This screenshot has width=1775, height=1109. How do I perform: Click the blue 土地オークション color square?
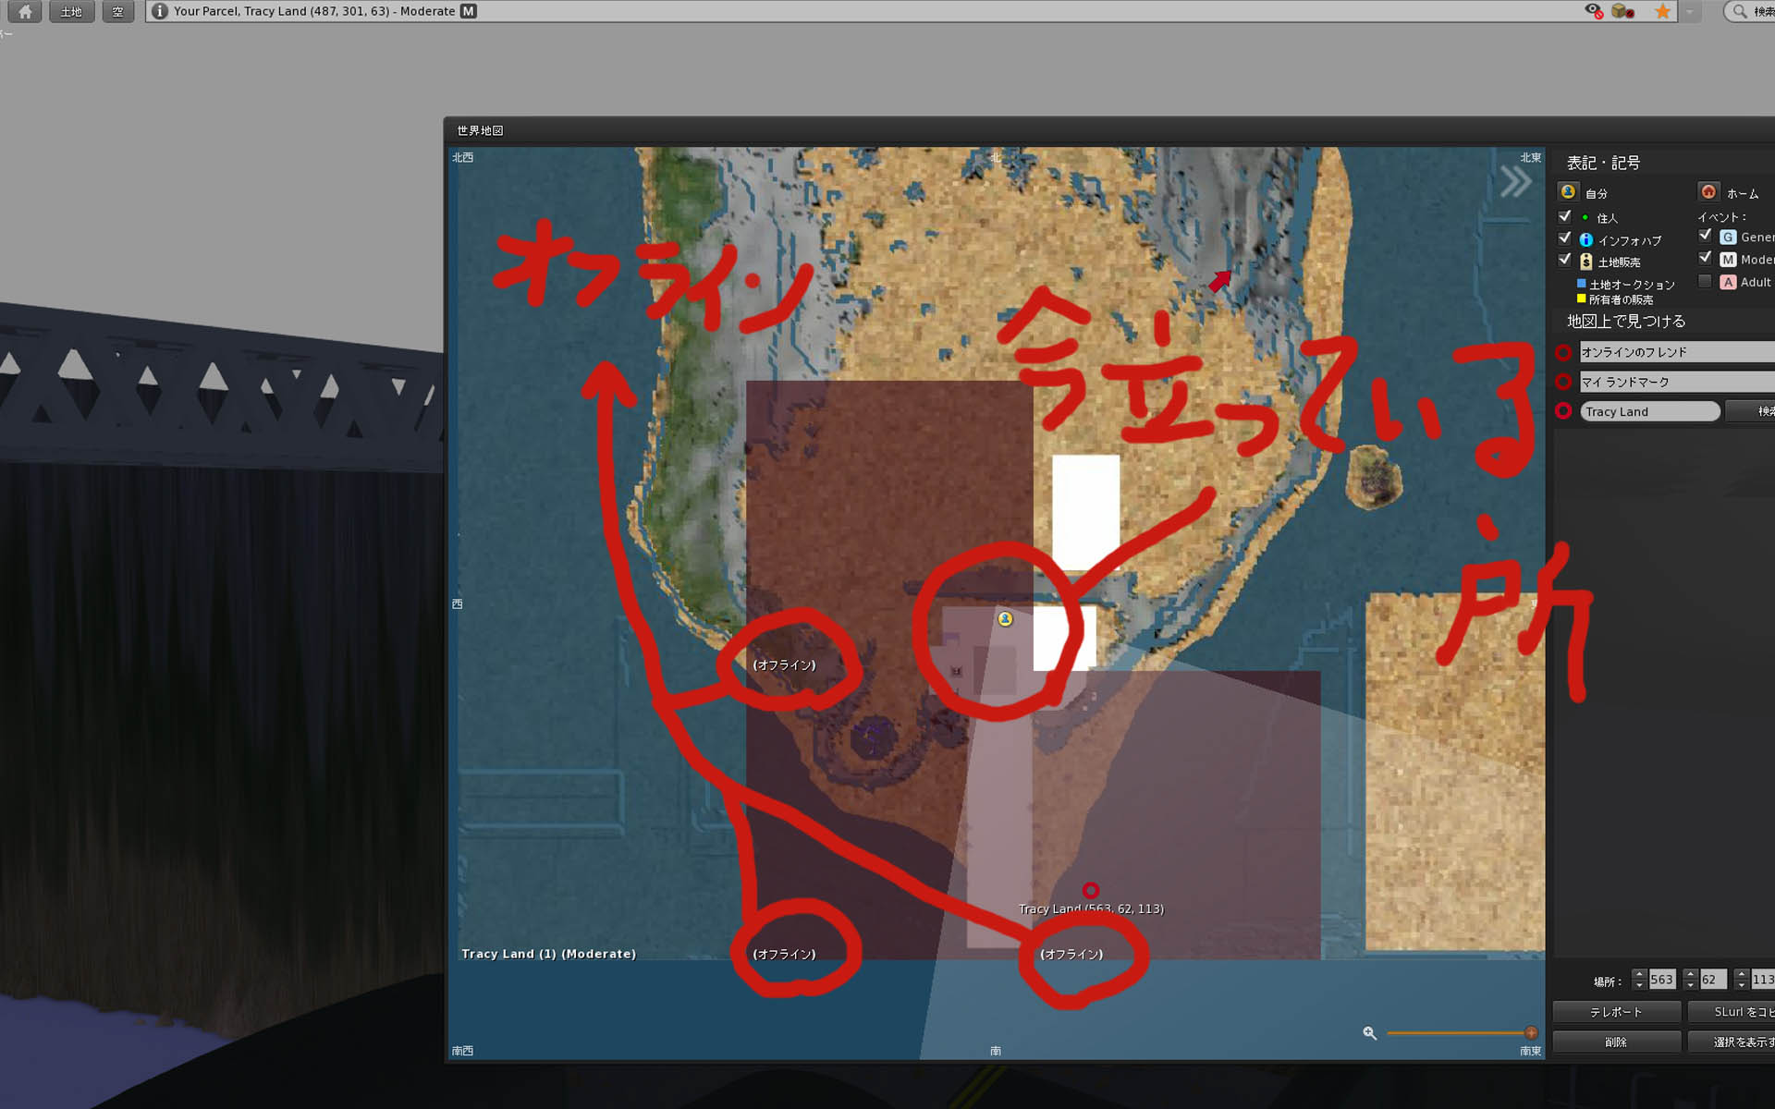pos(1582,284)
